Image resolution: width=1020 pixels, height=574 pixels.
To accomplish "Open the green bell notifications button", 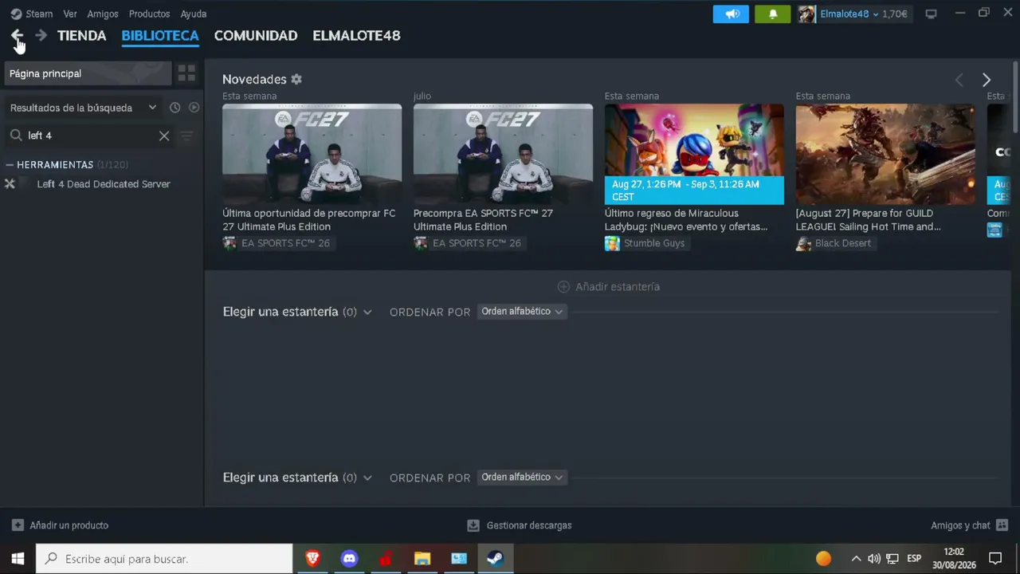I will pyautogui.click(x=772, y=14).
